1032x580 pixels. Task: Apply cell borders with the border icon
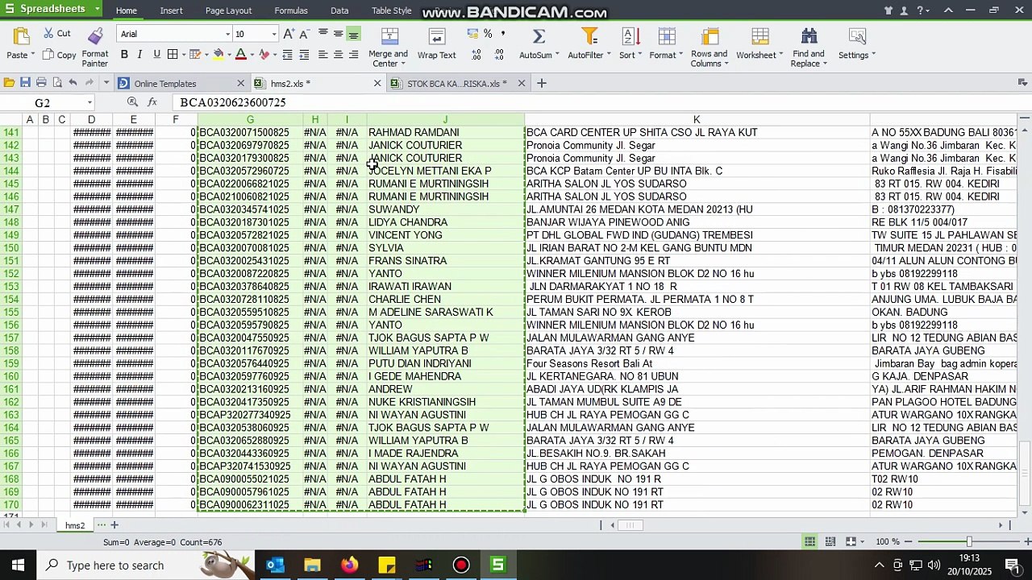click(x=173, y=55)
